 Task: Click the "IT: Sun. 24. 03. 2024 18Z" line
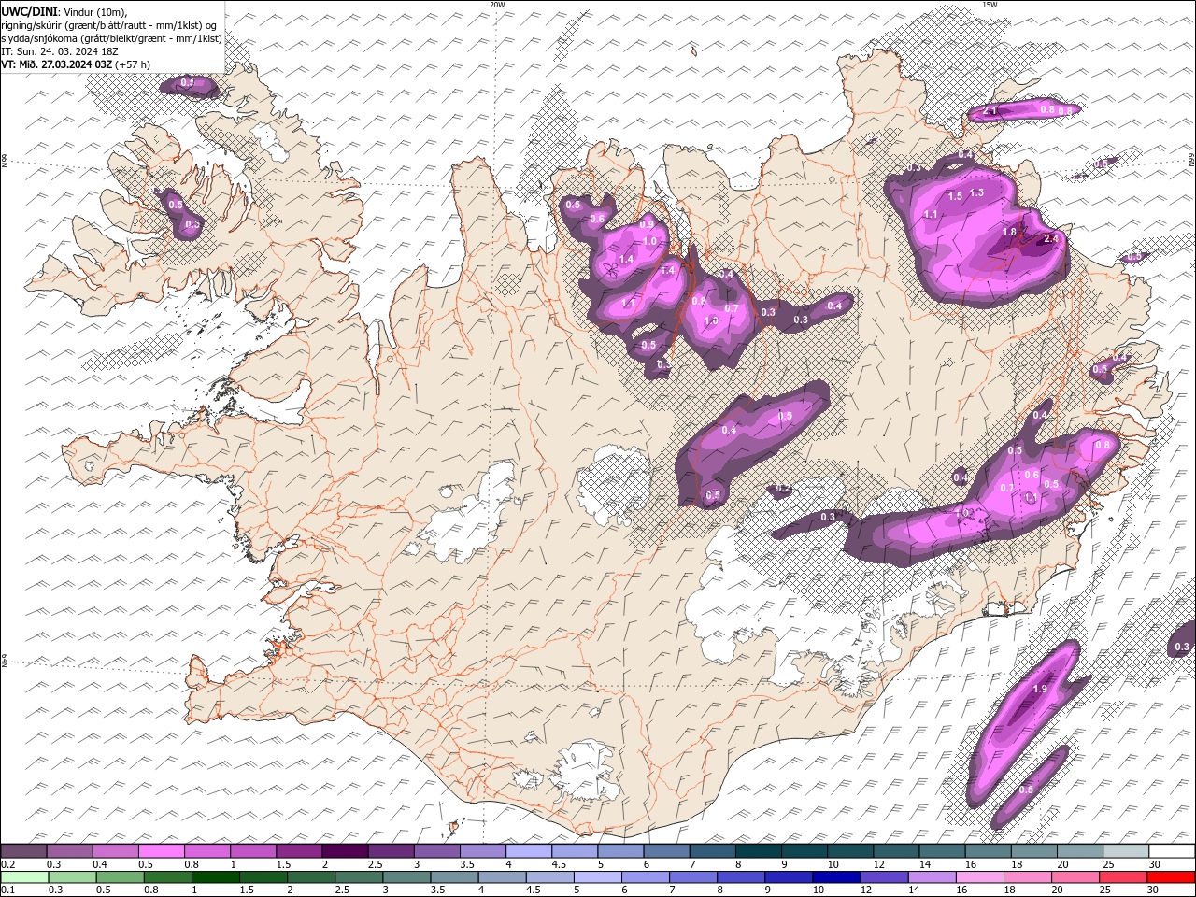tap(60, 51)
